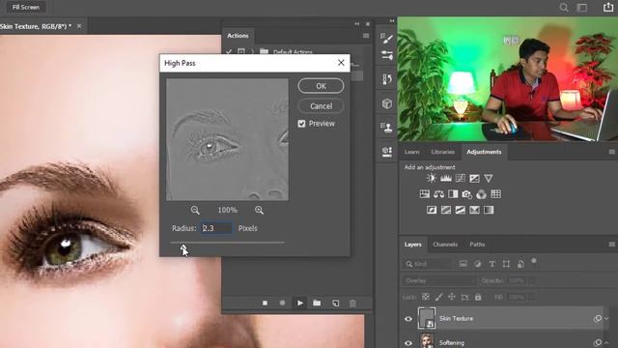618x348 pixels.
Task: Add a Color Balance adjustment
Action: pyautogui.click(x=438, y=194)
